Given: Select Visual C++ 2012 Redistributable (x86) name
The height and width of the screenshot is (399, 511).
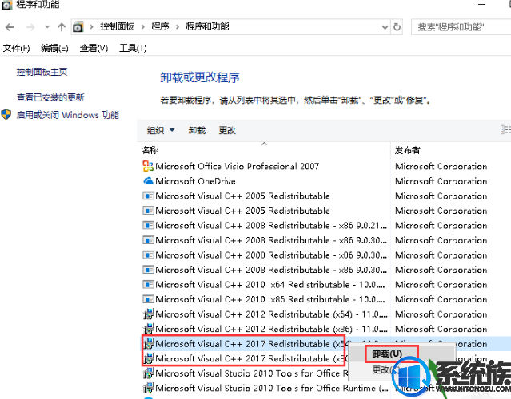Looking at the screenshot, I should [271, 329].
